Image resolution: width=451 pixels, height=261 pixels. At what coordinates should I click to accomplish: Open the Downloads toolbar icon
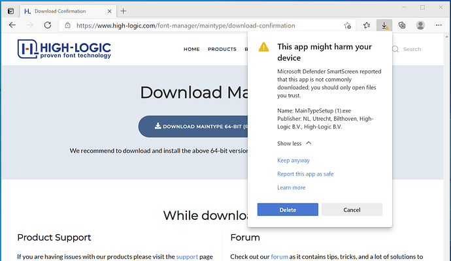click(x=384, y=25)
